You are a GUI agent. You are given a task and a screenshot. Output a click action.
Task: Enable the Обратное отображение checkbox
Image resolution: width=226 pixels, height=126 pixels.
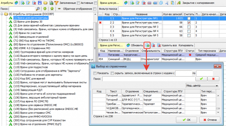(x=95, y=9)
